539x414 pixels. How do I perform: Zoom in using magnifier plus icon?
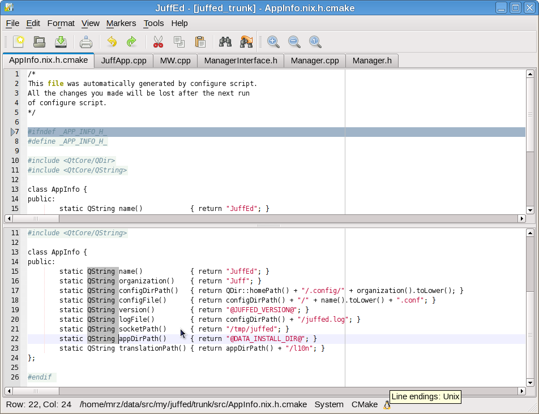tap(273, 42)
